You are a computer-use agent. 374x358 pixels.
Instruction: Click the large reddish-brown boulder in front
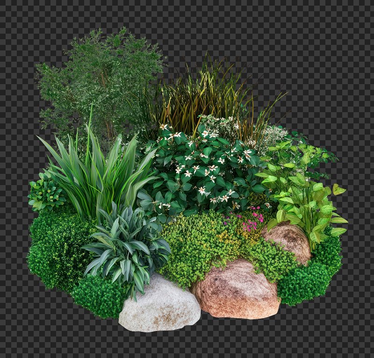click(236, 291)
